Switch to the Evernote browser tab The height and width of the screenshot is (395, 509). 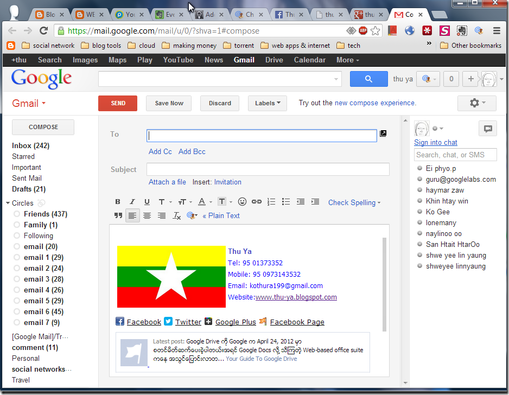click(x=169, y=15)
